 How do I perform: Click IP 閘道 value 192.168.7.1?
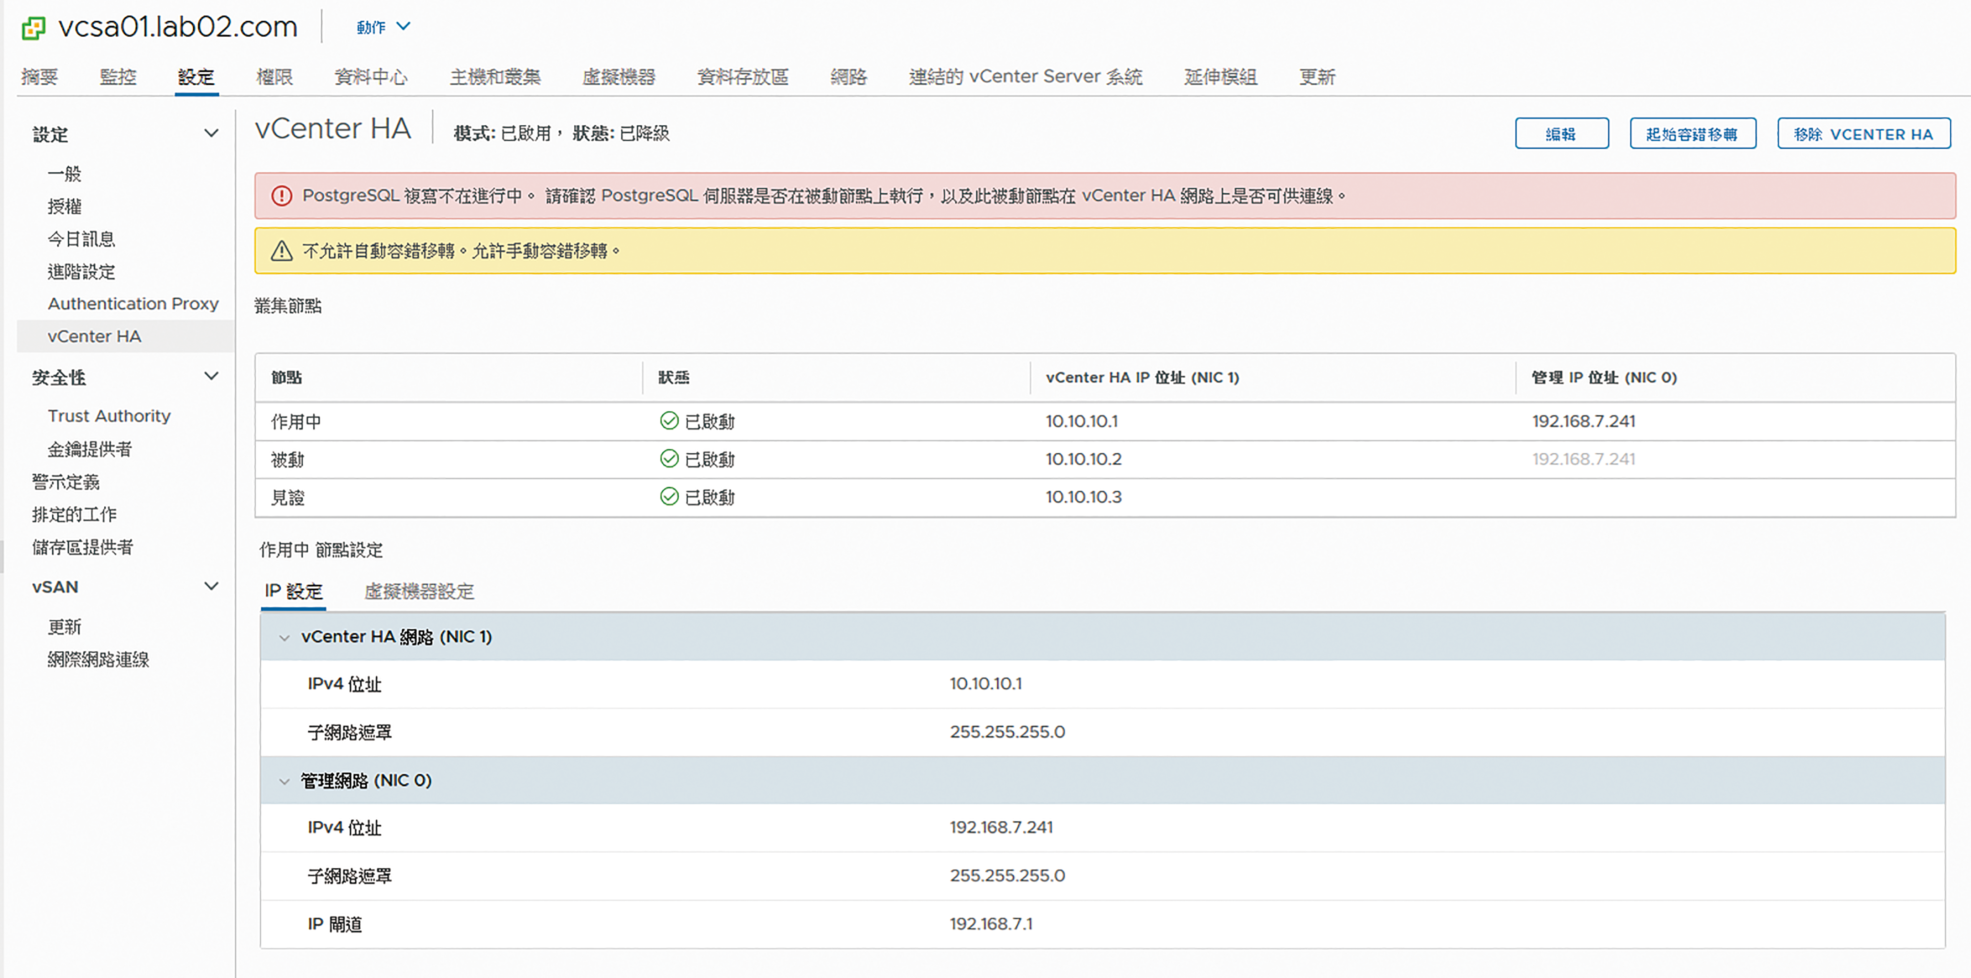991,925
